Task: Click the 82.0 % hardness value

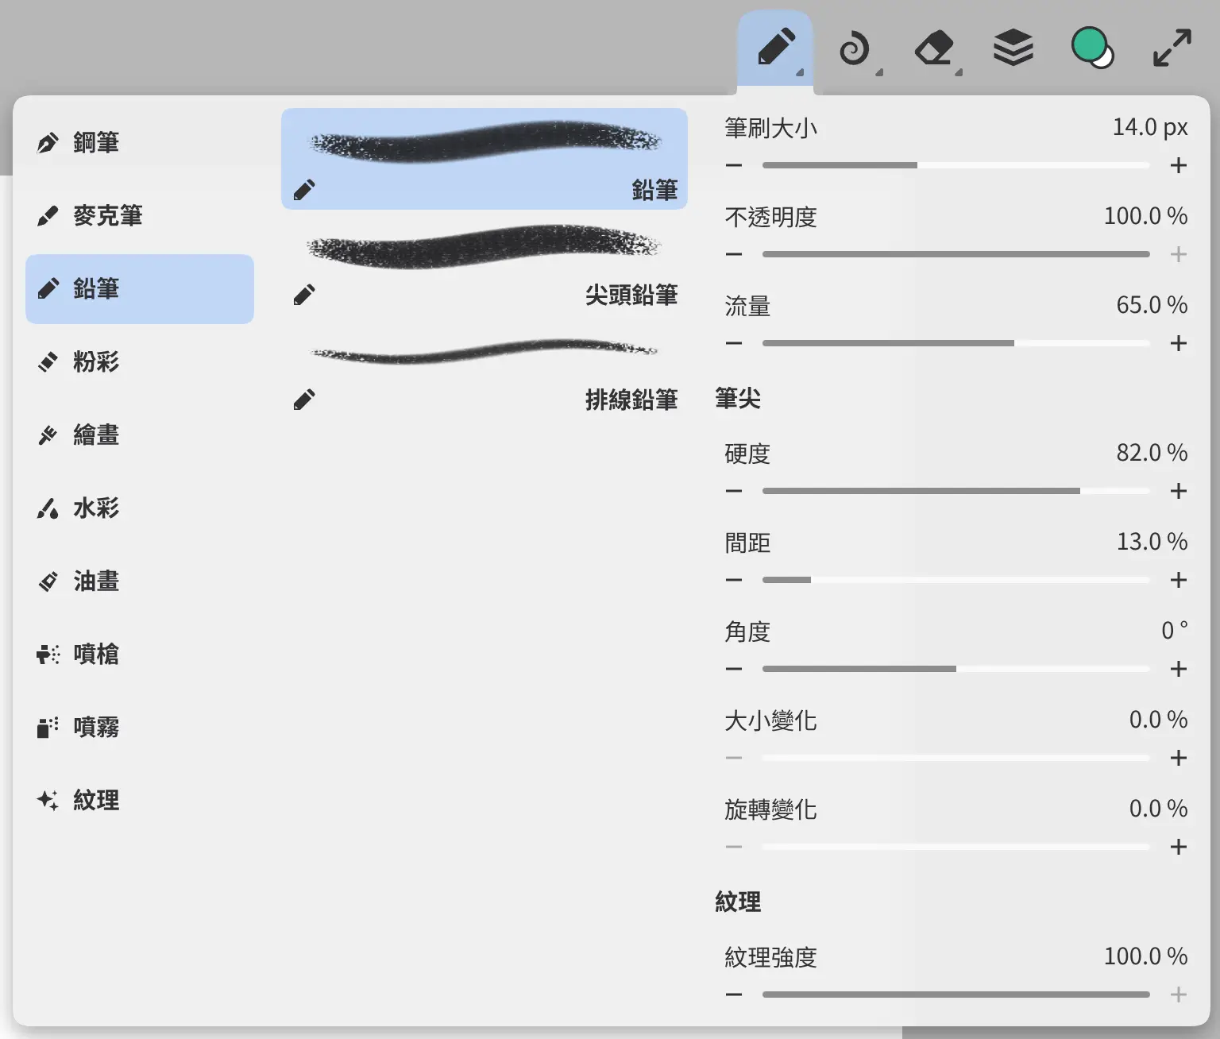Action: 1152,453
